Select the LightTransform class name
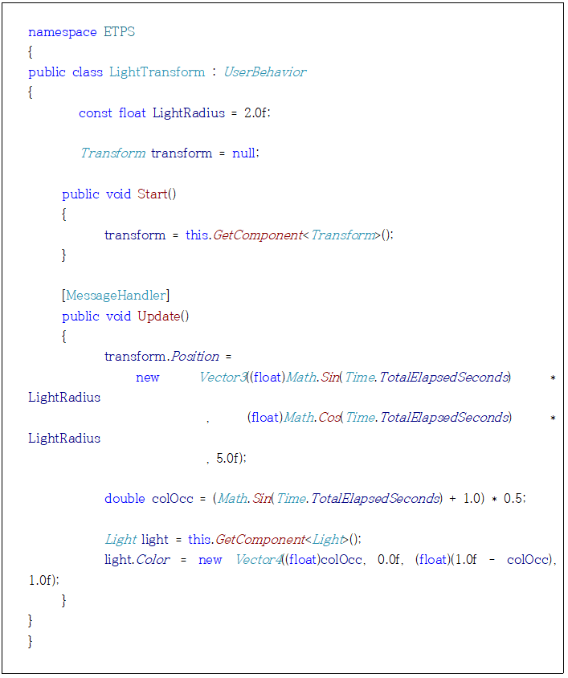568x678 pixels. point(157,72)
